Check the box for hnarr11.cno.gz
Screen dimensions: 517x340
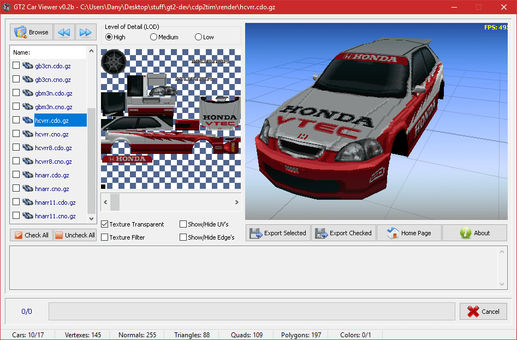(x=16, y=216)
